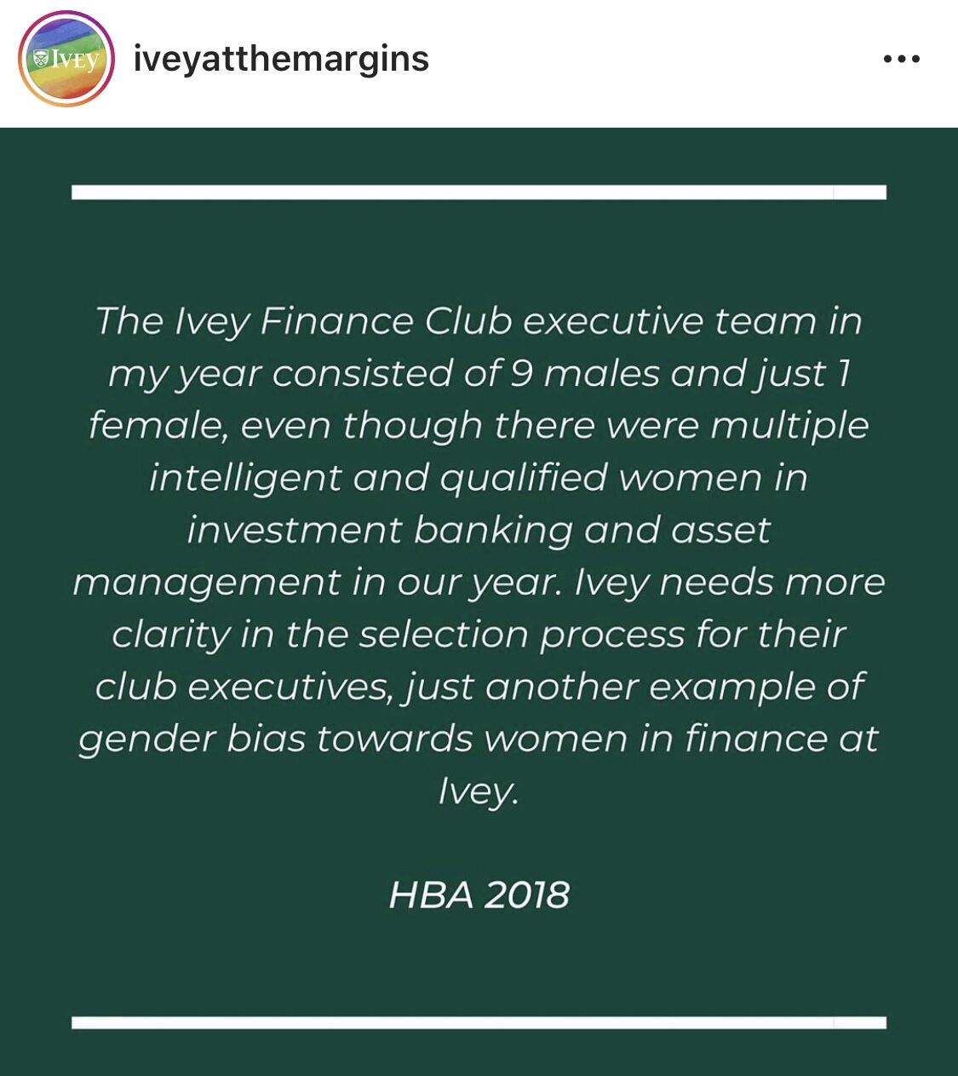Click the "HBA 2018" signature text
The height and width of the screenshot is (1076, 958).
(479, 895)
